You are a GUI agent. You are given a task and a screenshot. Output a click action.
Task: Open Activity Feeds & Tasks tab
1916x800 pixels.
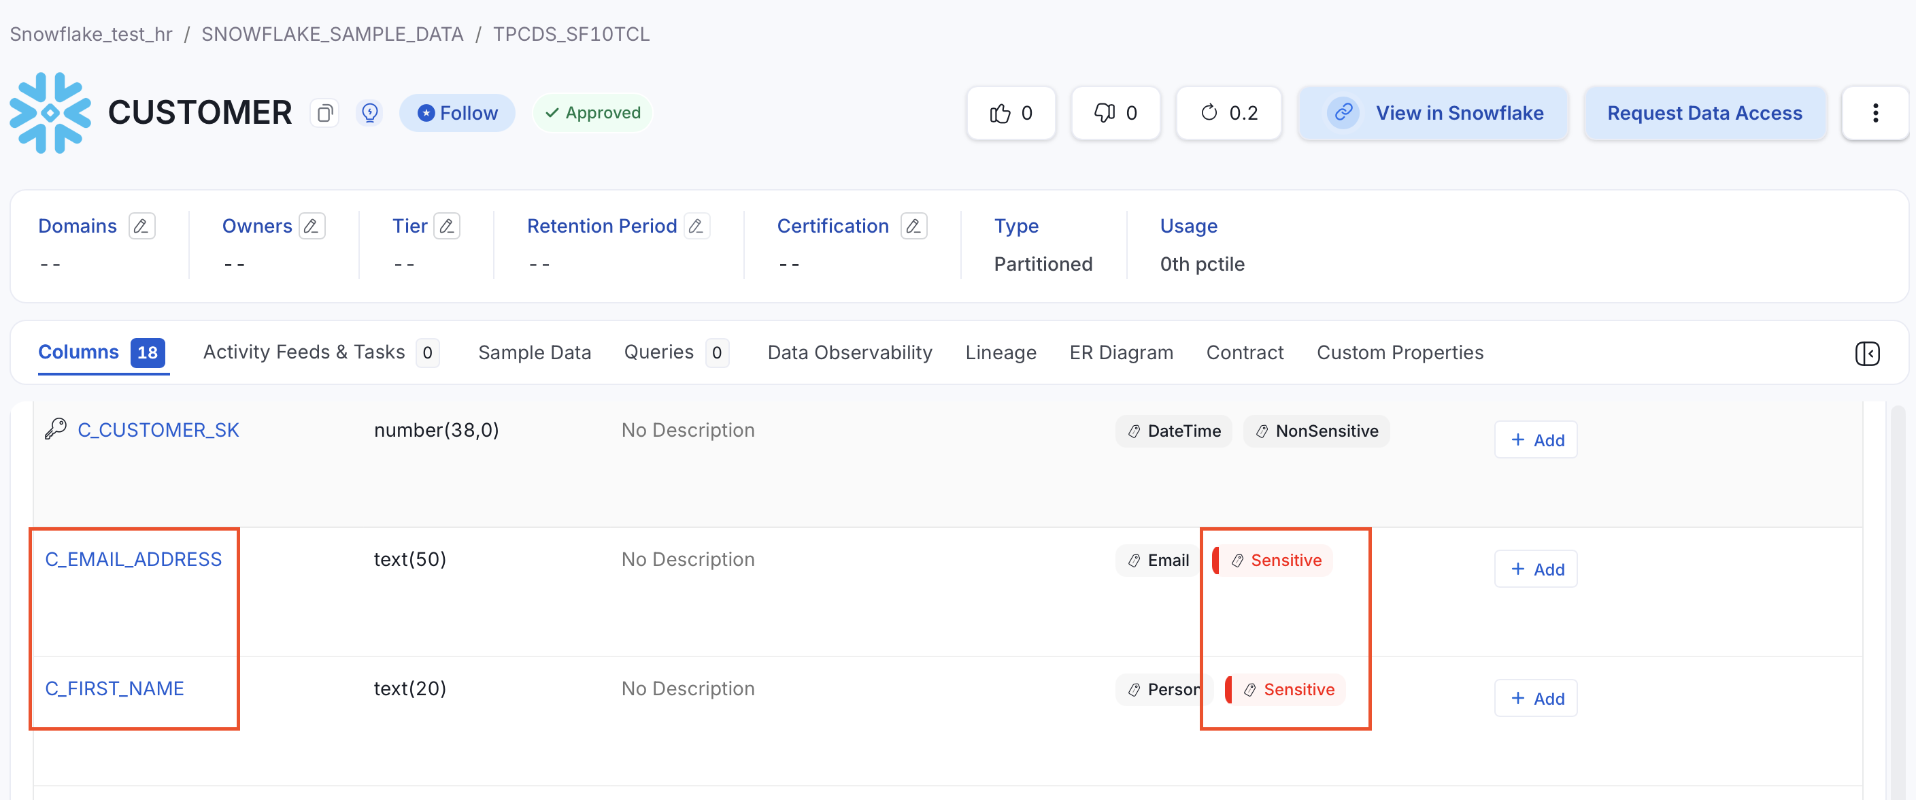[x=321, y=353]
